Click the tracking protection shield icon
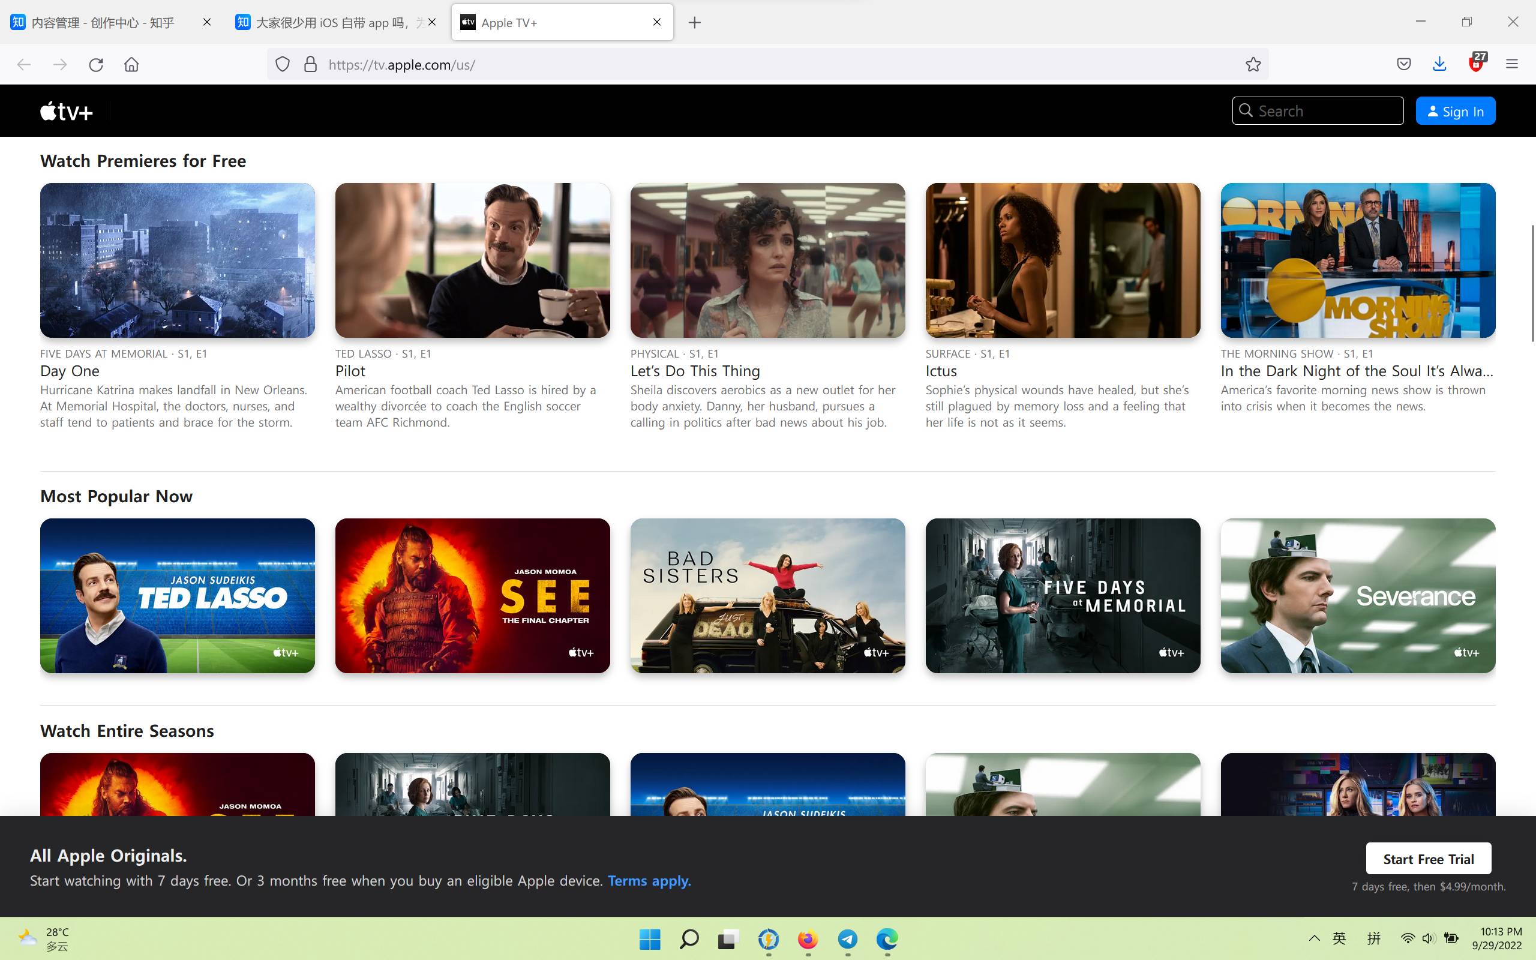Screen dimensions: 1536x960 click(x=283, y=64)
